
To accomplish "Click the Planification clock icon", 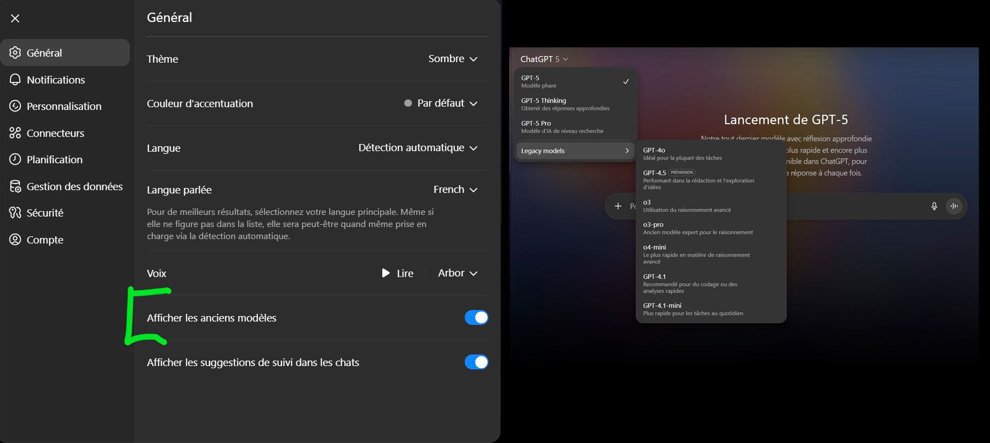I will [x=15, y=159].
